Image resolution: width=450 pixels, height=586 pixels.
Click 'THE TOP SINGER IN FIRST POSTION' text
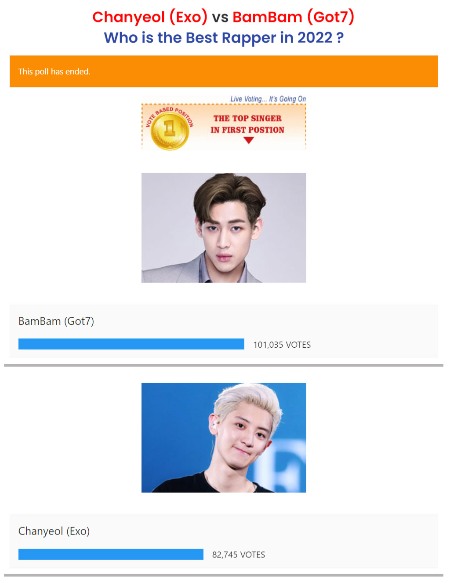(247, 124)
